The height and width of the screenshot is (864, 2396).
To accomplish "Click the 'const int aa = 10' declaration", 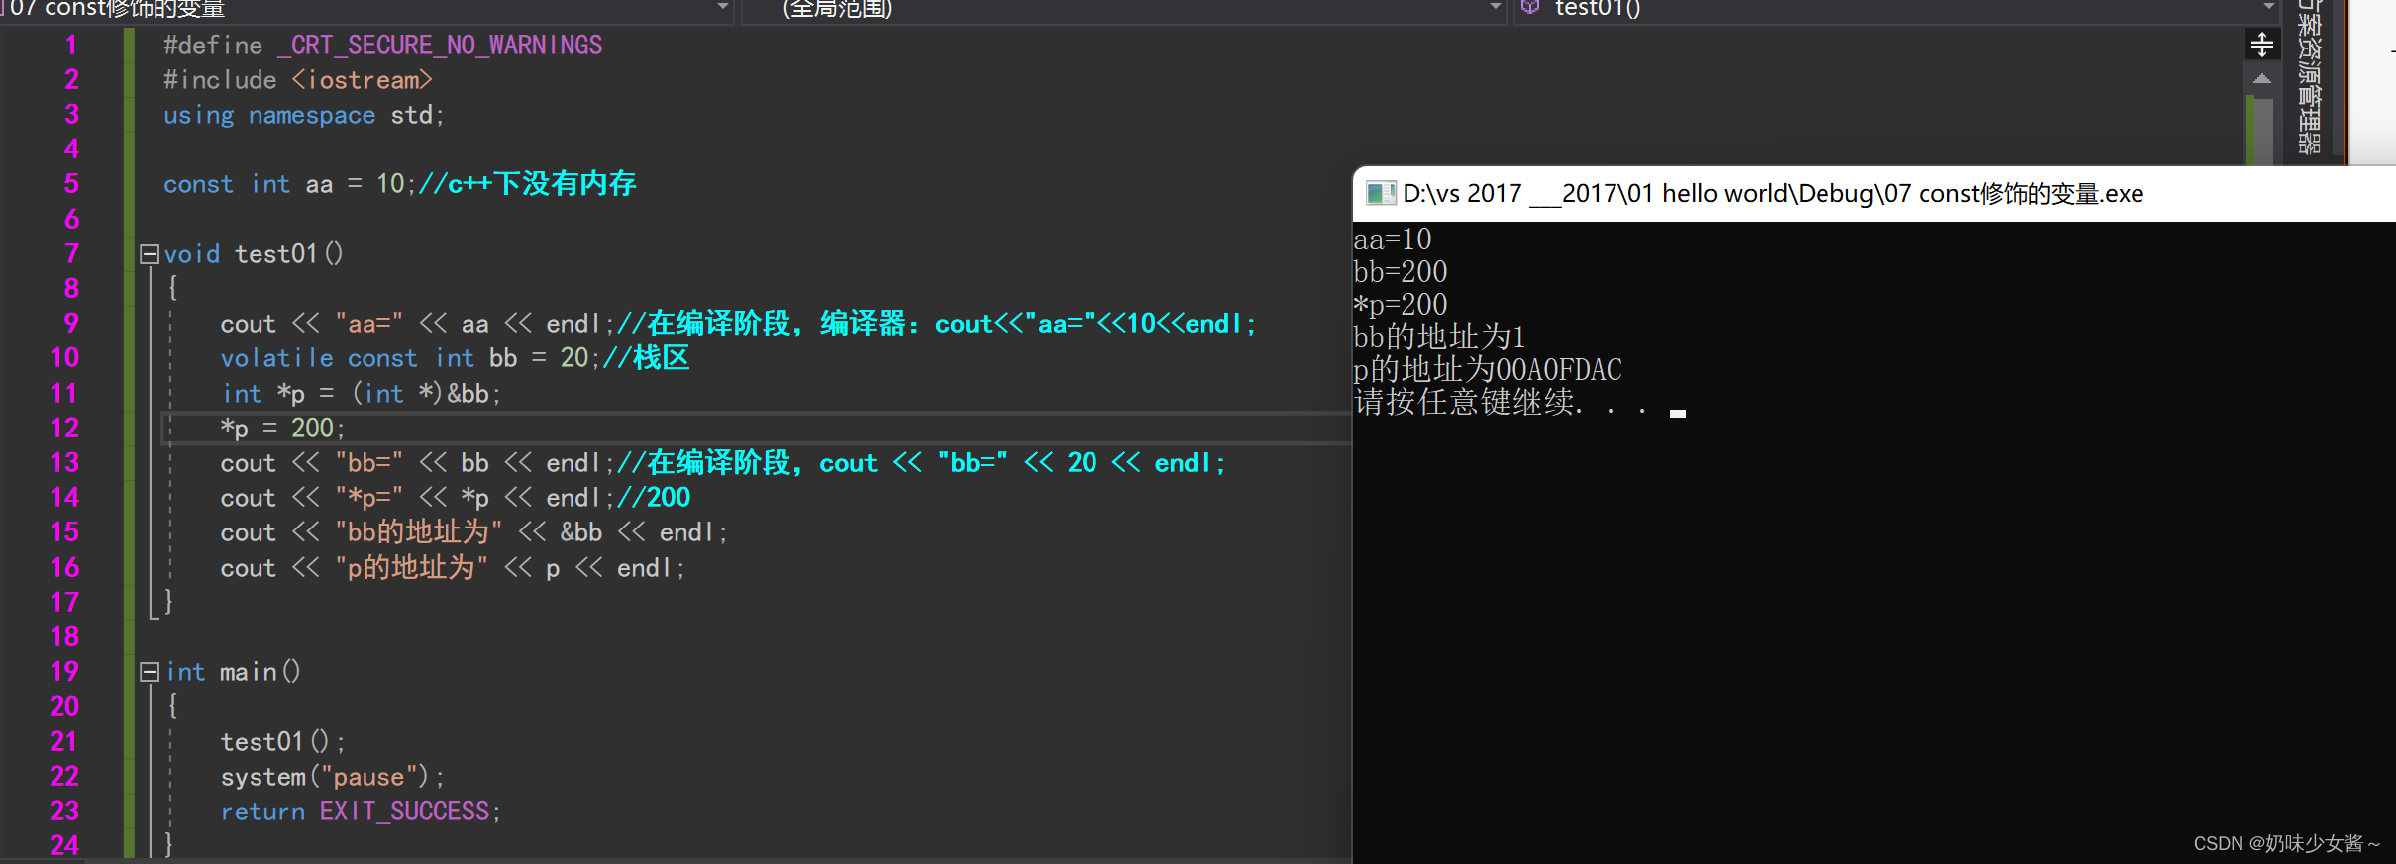I will coord(284,184).
